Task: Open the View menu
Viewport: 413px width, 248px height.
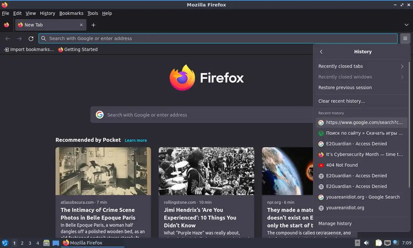Action: click(x=31, y=13)
